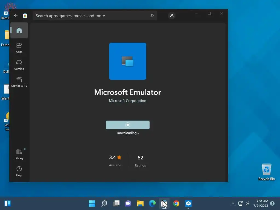Open the Library in Store sidebar
Image resolution: width=280 pixels, height=210 pixels.
point(19,154)
